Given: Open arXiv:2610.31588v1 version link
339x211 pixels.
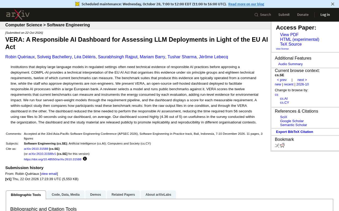Looking at the screenshot, I should [42, 154].
